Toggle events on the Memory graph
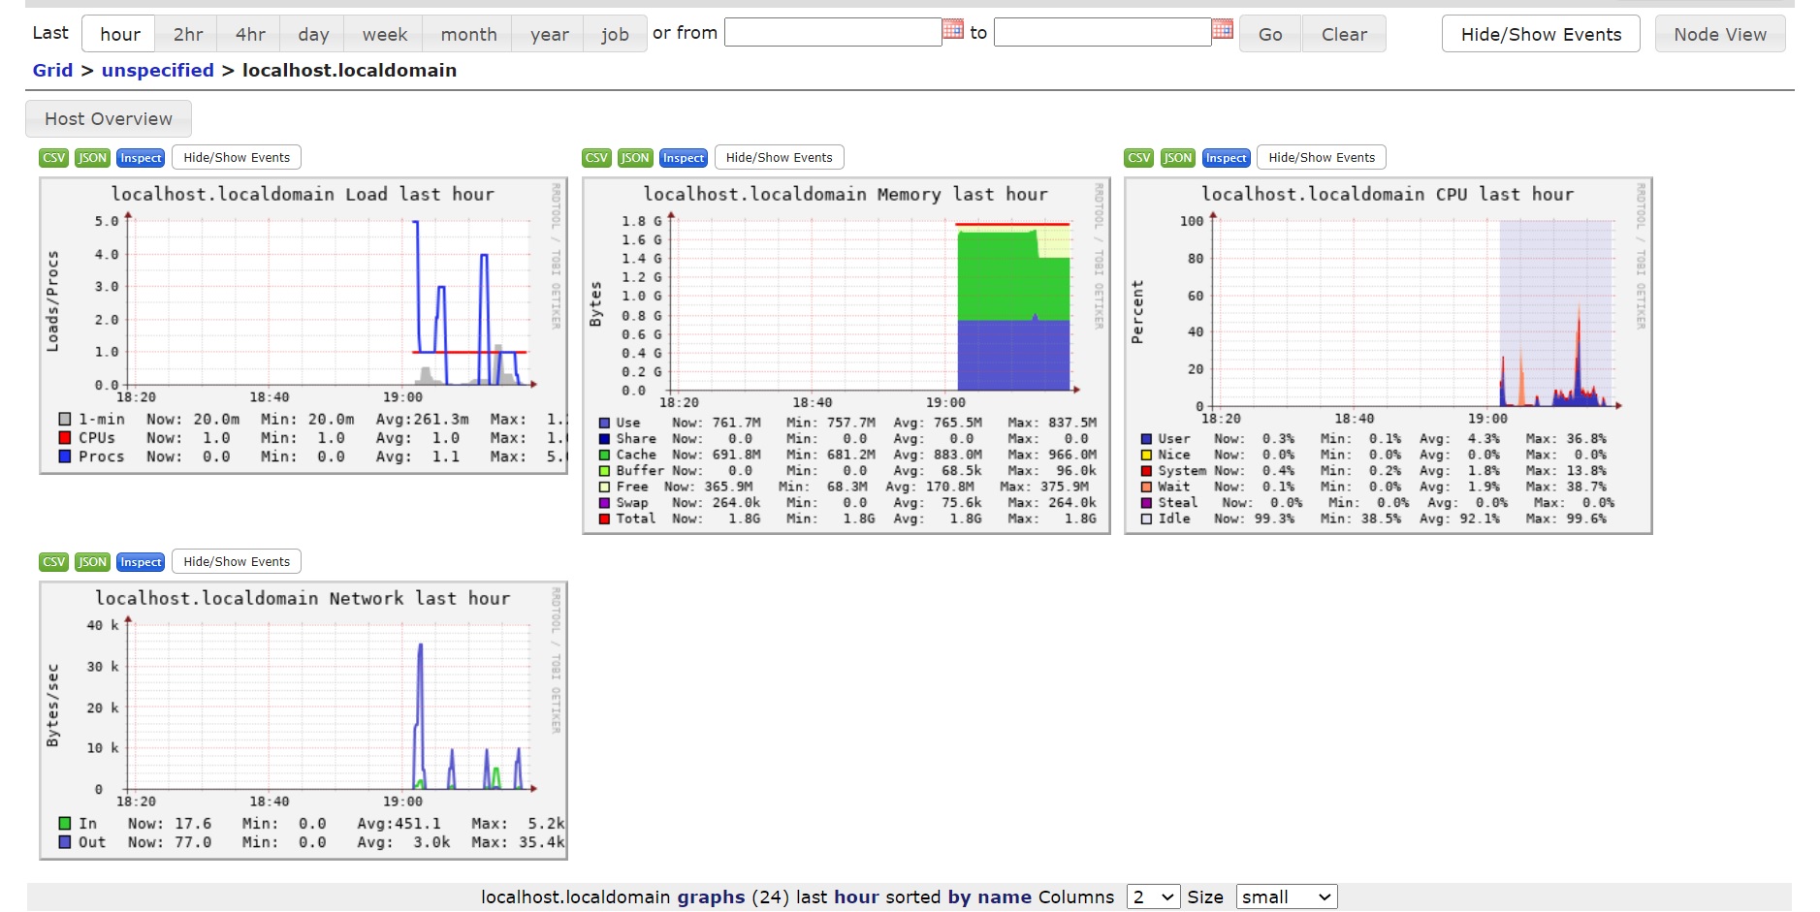Image resolution: width=1820 pixels, height=912 pixels. click(780, 158)
